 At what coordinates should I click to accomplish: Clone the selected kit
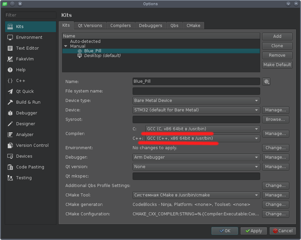(x=277, y=46)
